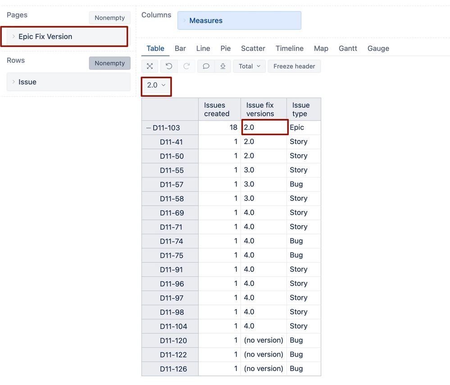
Task: Open the 2.0 page selection dropdown
Action: click(x=156, y=85)
